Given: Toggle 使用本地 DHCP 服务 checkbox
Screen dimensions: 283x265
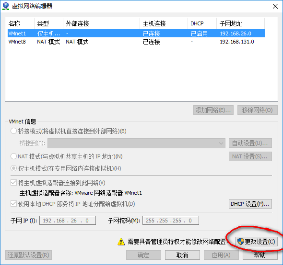Looking at the screenshot, I should pos(13,204).
